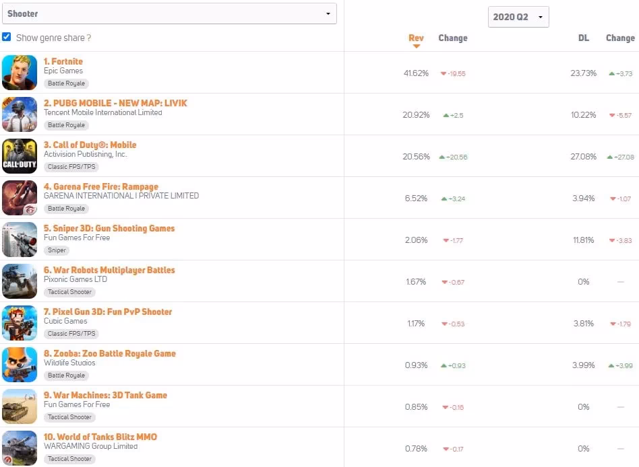Click PUBG MOBILE download share 10.22%
639x467 pixels.
pos(584,115)
